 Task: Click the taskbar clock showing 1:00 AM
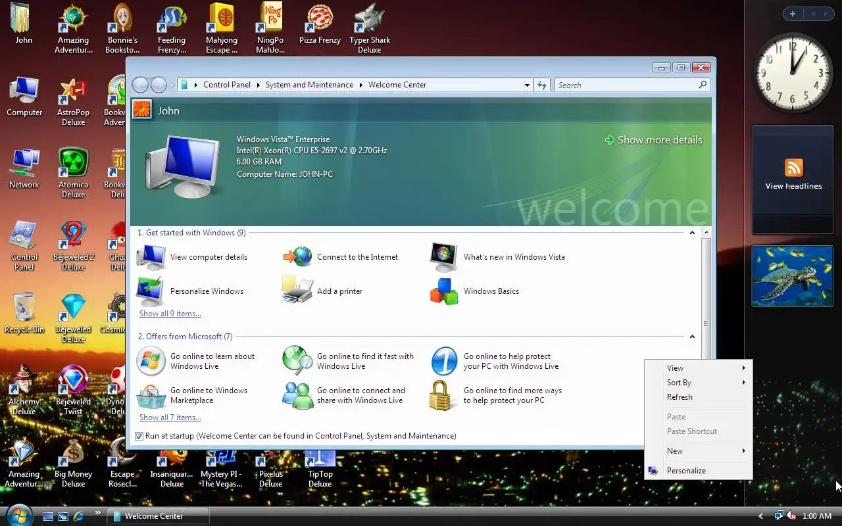(818, 516)
